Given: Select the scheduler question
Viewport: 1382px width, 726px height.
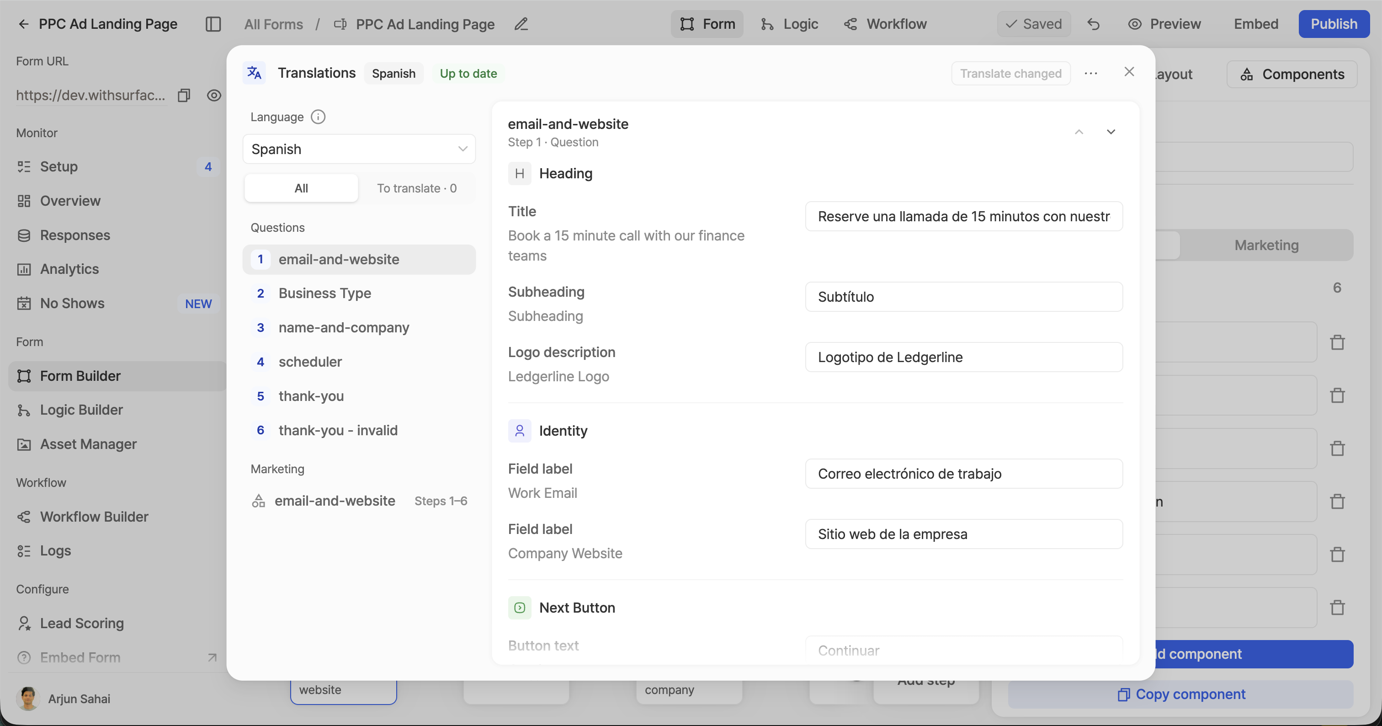Looking at the screenshot, I should point(359,362).
